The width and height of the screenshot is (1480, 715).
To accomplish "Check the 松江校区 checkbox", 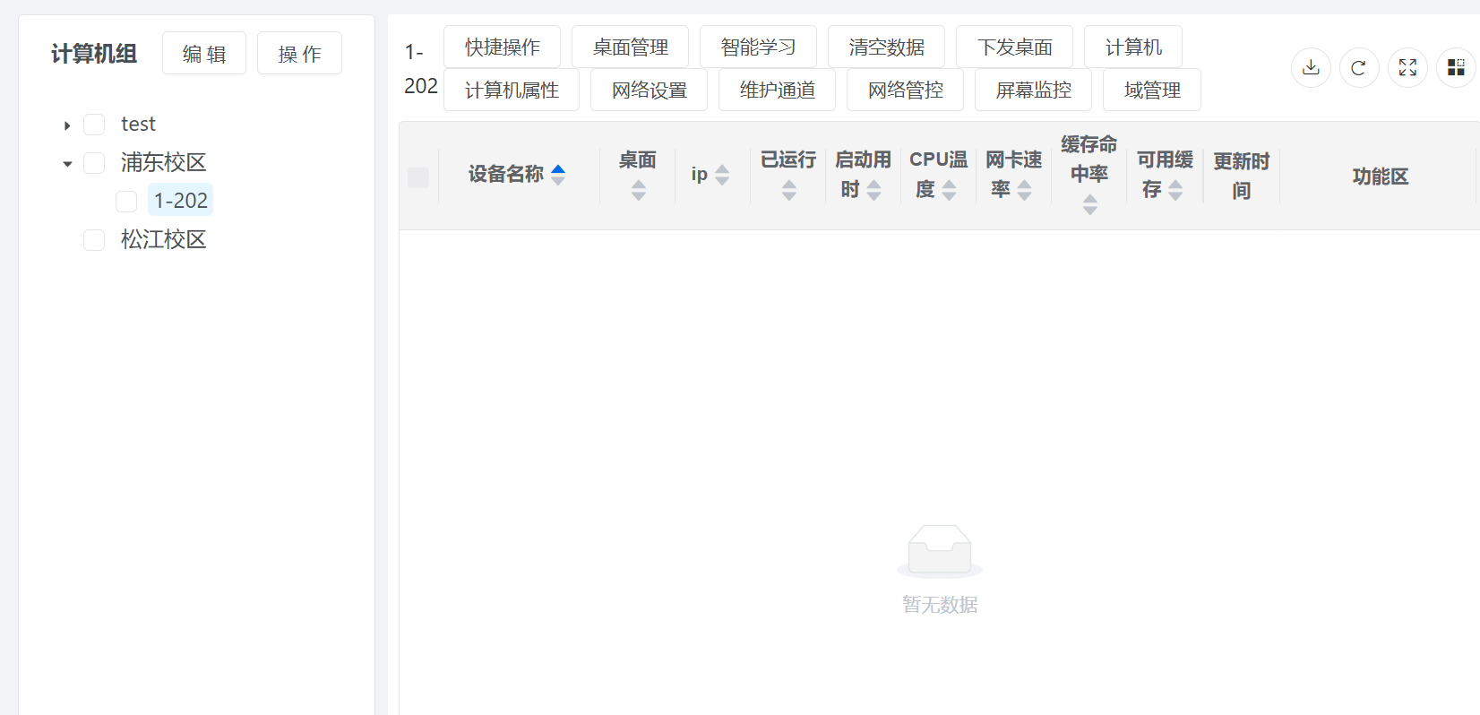I will click(94, 240).
